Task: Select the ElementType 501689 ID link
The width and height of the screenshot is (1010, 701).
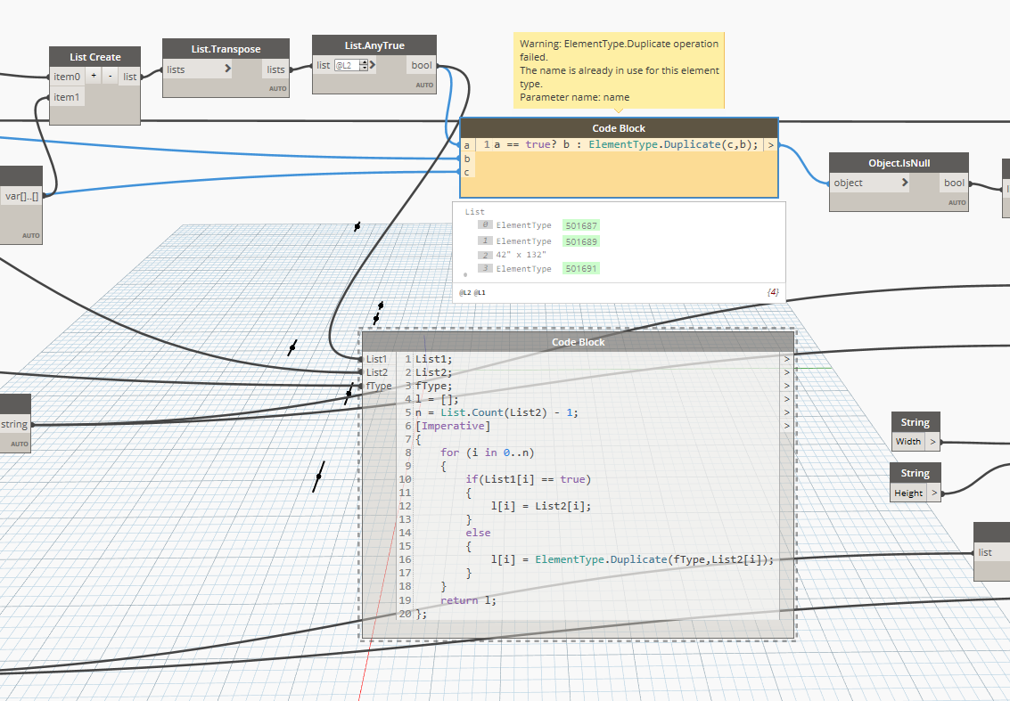Action: [580, 241]
